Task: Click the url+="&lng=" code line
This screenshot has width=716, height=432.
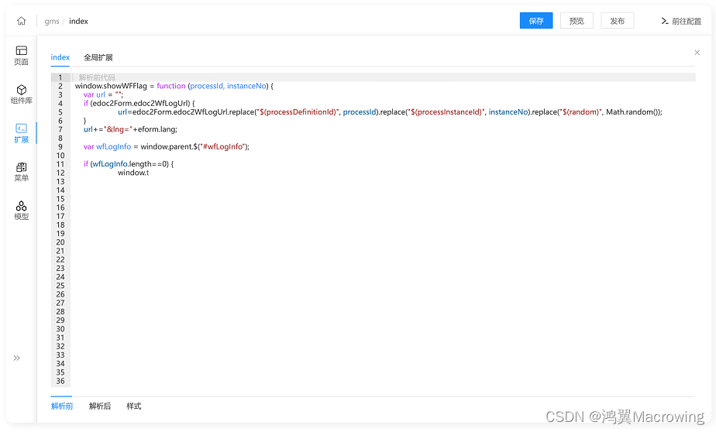Action: 130,129
